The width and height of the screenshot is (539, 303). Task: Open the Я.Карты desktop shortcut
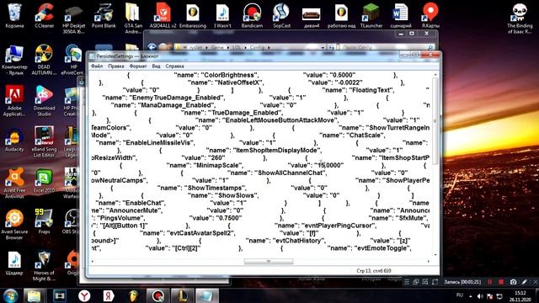[430, 15]
